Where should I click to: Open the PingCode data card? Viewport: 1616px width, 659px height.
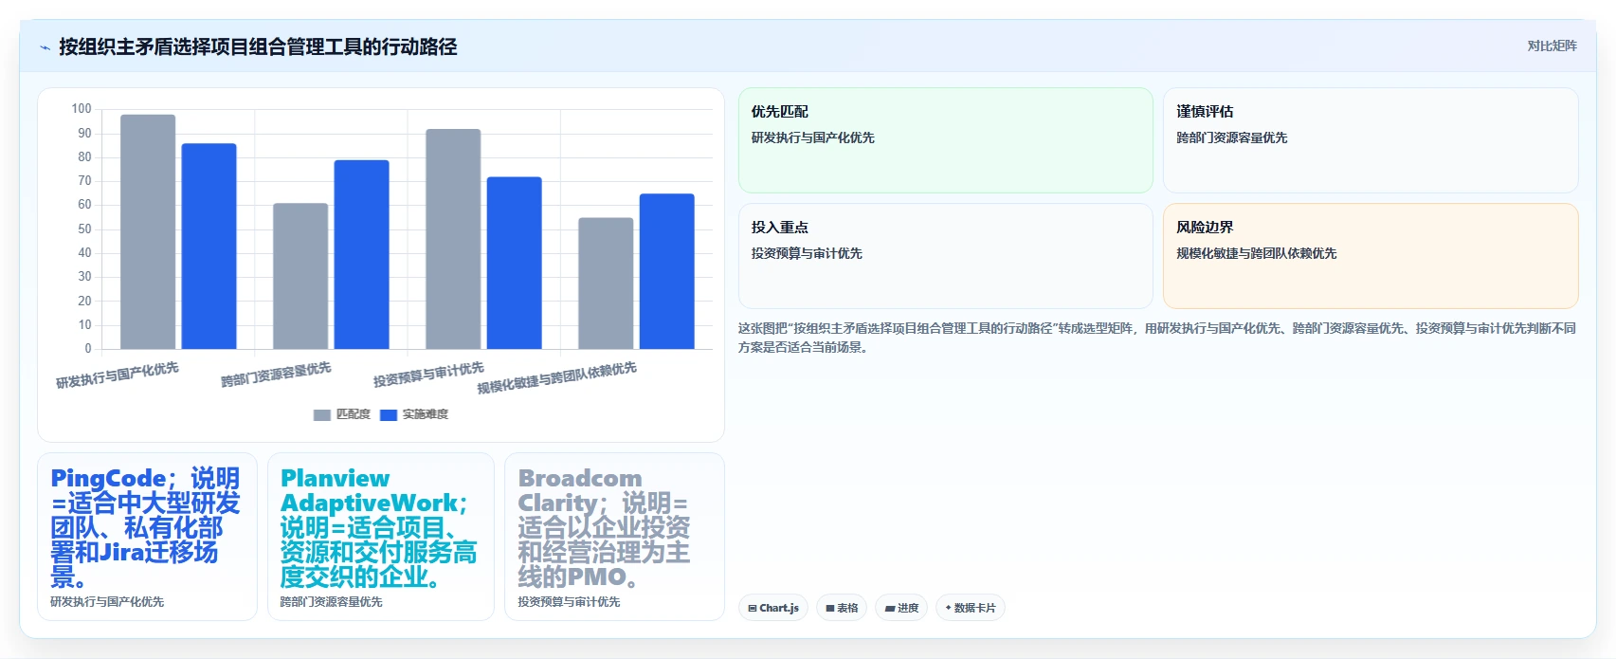pyautogui.click(x=147, y=537)
